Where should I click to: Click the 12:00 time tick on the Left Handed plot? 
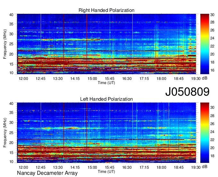tap(23, 167)
